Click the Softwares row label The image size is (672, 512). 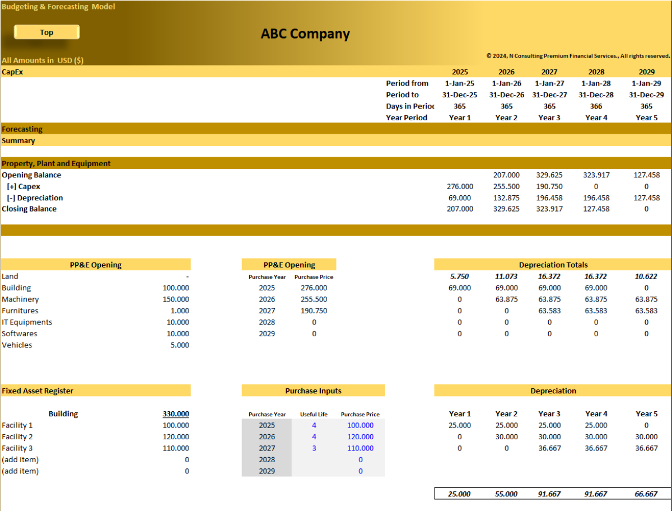(20, 333)
